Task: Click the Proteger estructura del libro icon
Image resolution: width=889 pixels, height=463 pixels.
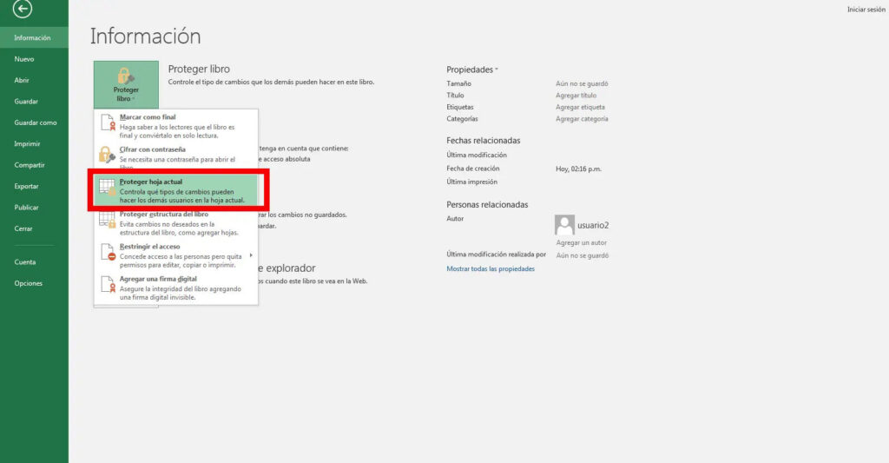Action: 107,221
